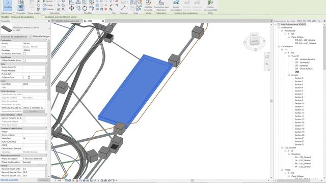Select Section 12 in project browser
The image size is (326, 183).
(300, 110)
